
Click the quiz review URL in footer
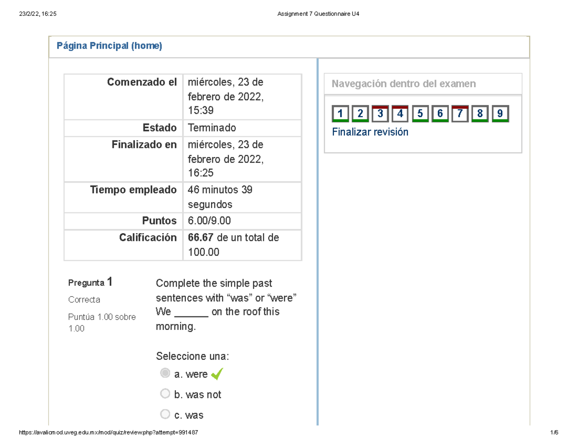(107, 433)
